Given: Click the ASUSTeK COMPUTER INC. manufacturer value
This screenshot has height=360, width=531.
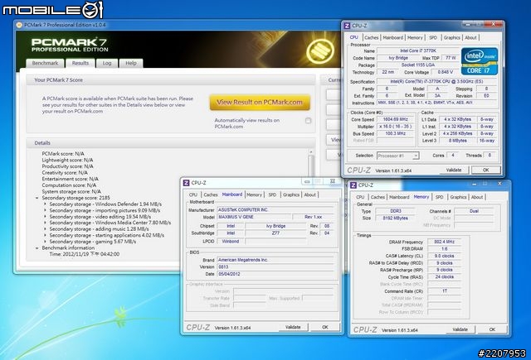Looking at the screenshot, I should pyautogui.click(x=275, y=210).
